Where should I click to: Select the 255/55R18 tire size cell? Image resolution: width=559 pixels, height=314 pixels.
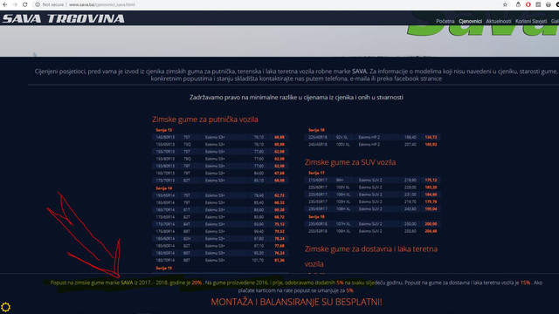[x=318, y=231]
